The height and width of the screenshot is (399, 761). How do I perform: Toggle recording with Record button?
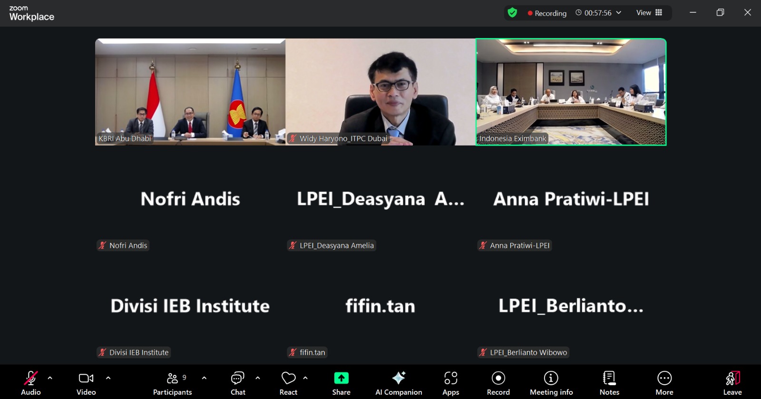[498, 383]
